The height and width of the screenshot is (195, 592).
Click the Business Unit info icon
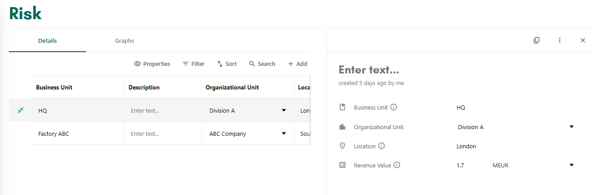393,107
